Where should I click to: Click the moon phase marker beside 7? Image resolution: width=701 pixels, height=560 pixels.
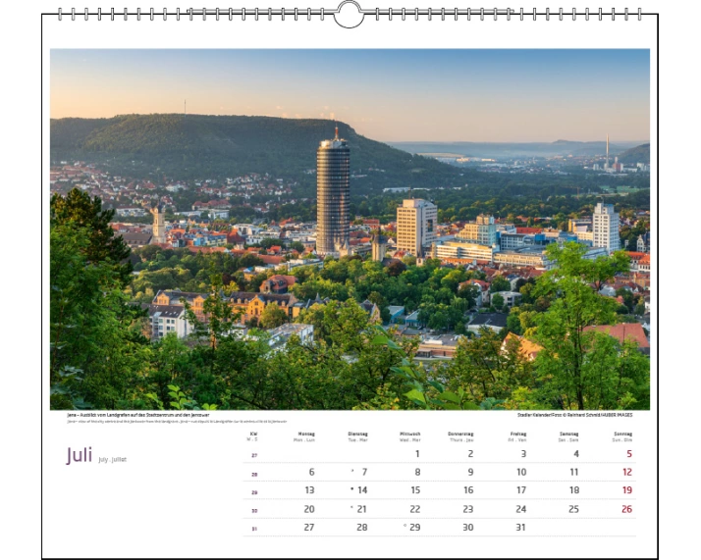point(352,471)
